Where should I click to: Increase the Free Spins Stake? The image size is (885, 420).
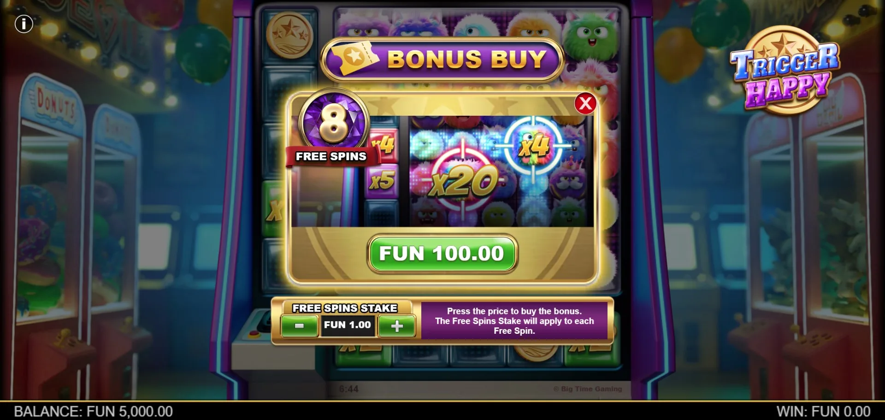[396, 326]
